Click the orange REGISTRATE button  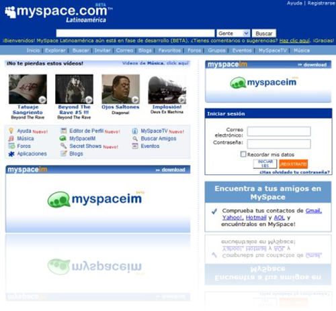click(x=294, y=164)
